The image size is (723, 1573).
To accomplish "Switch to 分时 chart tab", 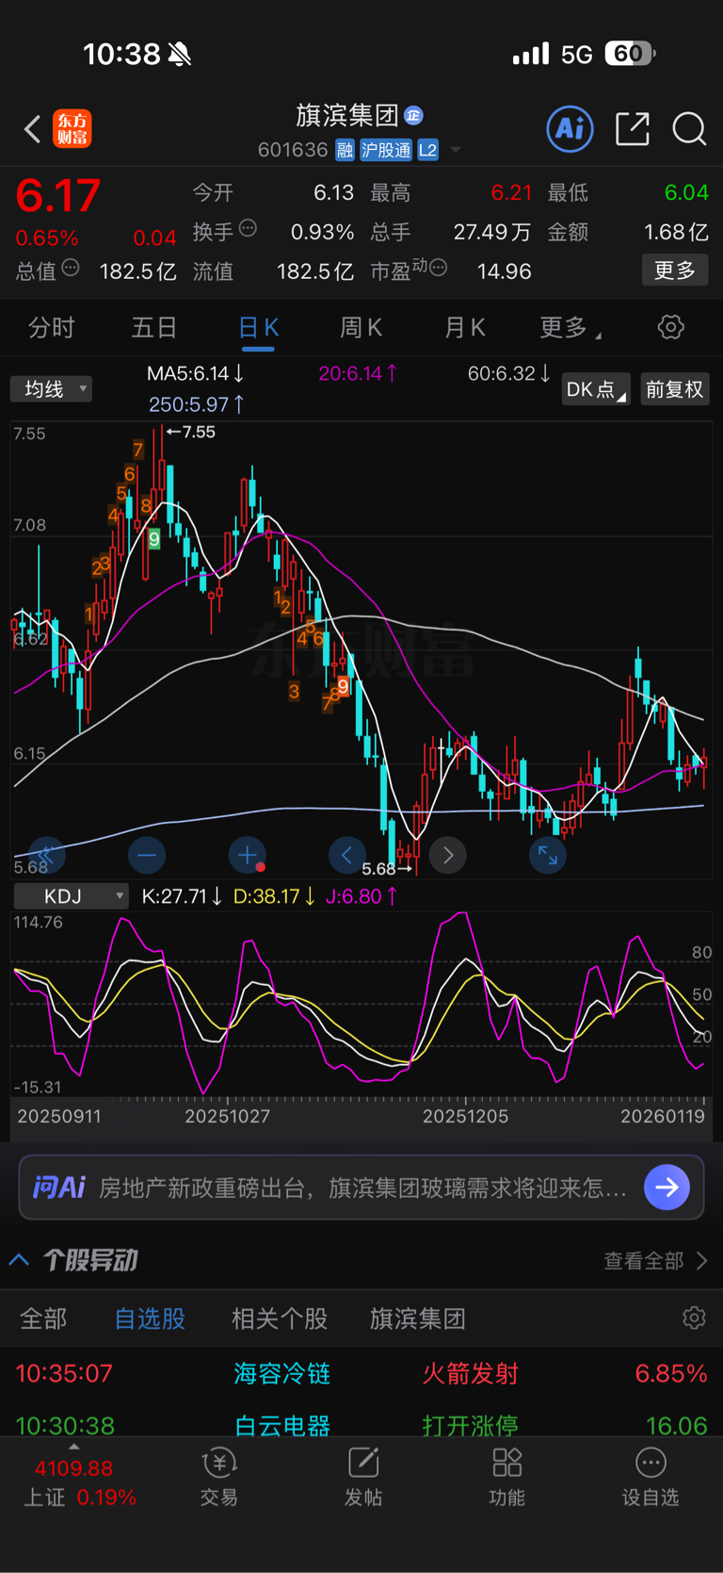I will pyautogui.click(x=51, y=327).
